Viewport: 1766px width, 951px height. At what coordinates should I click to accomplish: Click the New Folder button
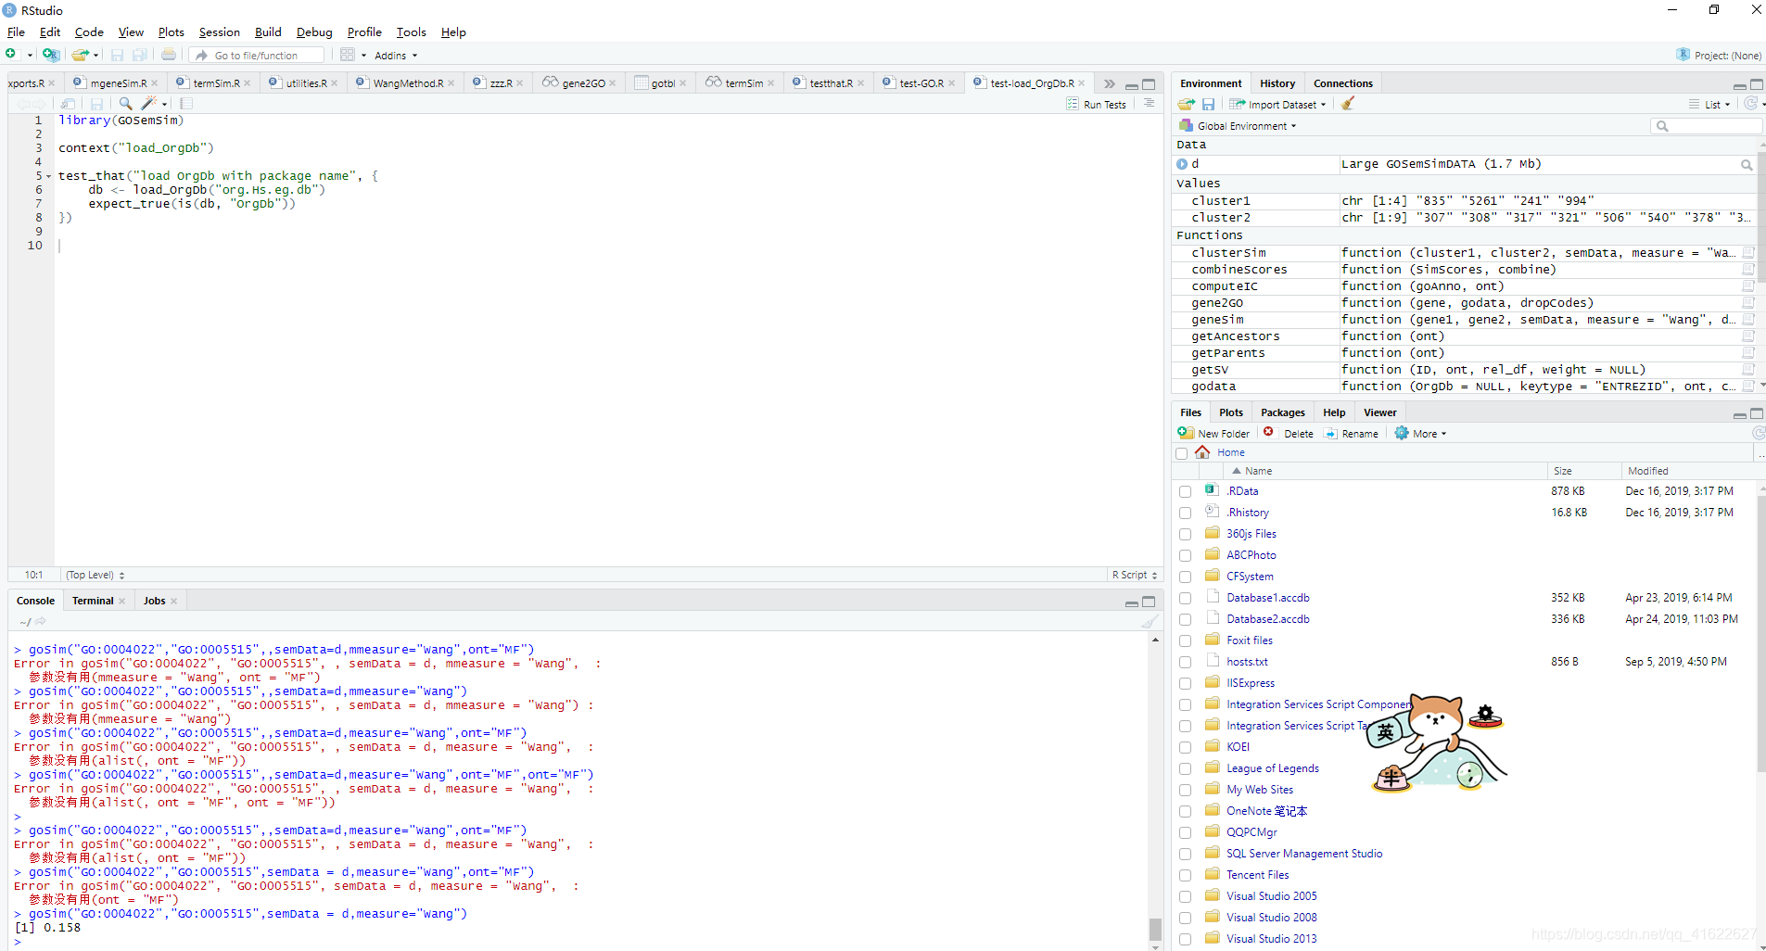coord(1213,433)
